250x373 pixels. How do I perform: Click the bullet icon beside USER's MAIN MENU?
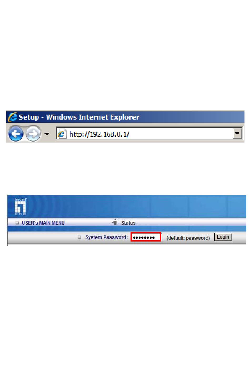[17, 223]
